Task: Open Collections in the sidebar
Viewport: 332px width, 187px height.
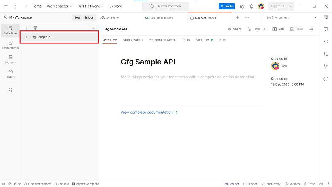Action: pos(10,30)
